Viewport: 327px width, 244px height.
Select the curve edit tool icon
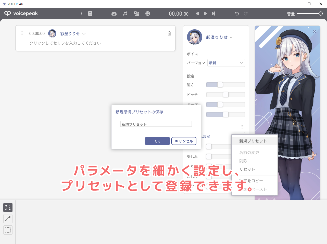click(x=8, y=219)
